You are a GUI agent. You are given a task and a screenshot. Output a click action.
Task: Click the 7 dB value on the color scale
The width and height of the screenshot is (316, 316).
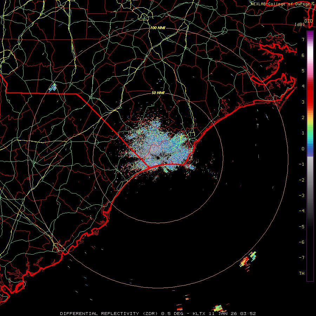(x=303, y=39)
